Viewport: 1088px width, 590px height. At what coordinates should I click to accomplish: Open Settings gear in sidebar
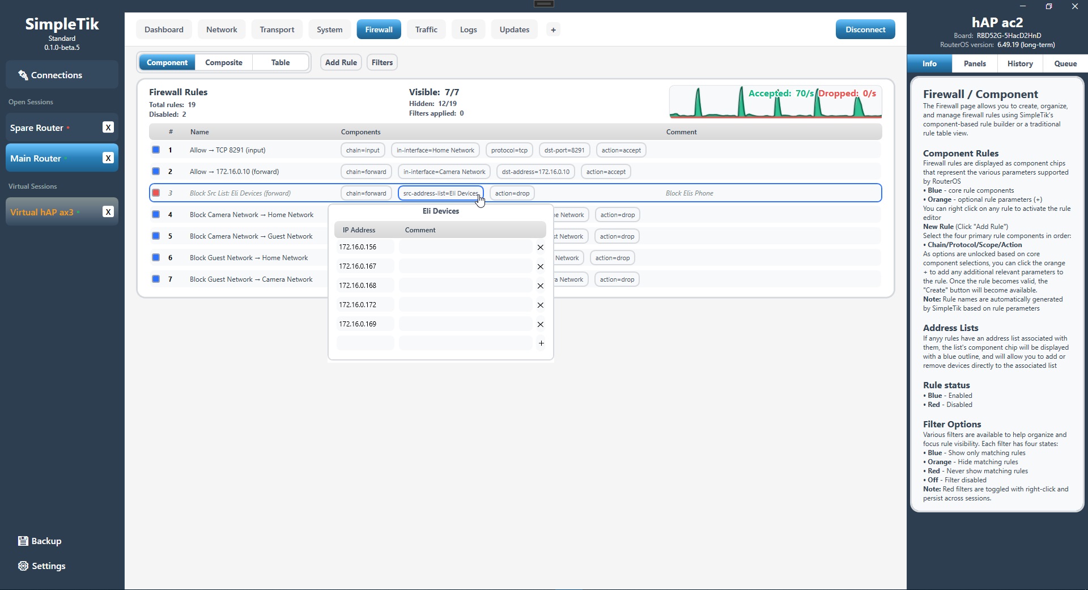23,566
